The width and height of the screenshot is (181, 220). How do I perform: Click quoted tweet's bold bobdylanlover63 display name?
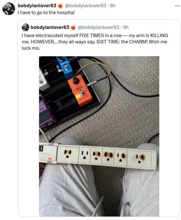[50, 27]
